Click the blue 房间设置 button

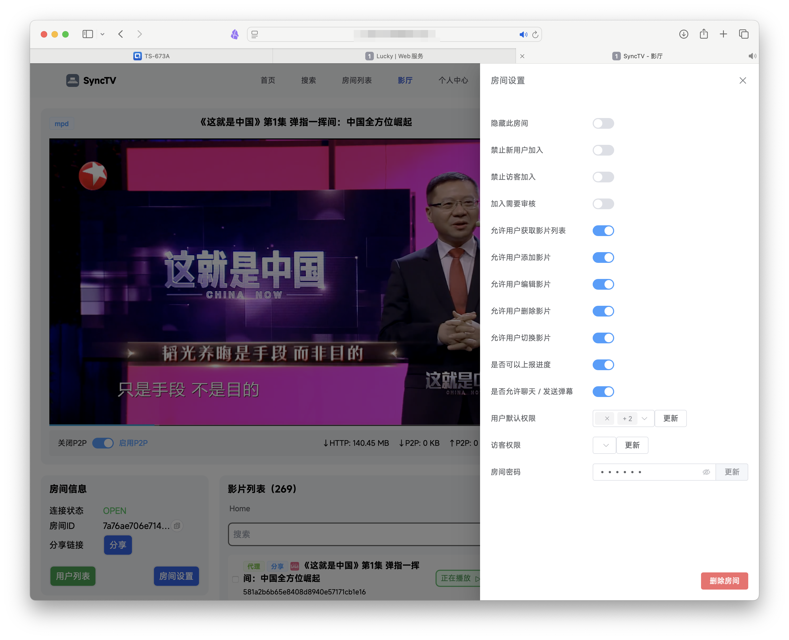click(176, 576)
